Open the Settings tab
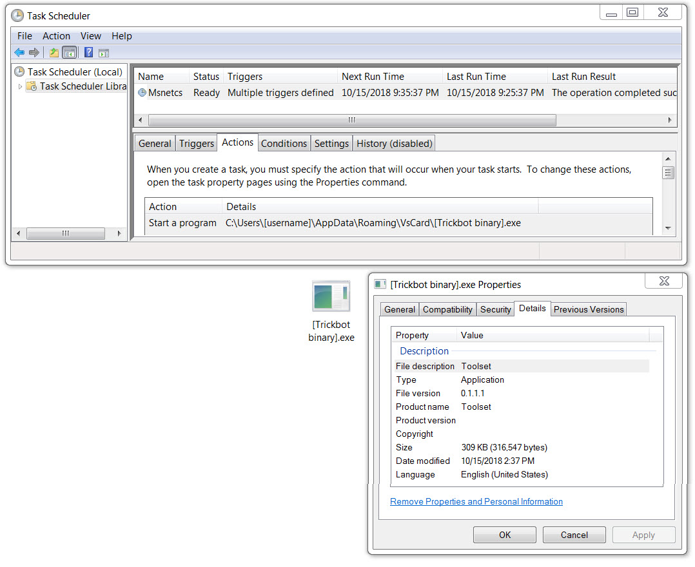 [331, 144]
